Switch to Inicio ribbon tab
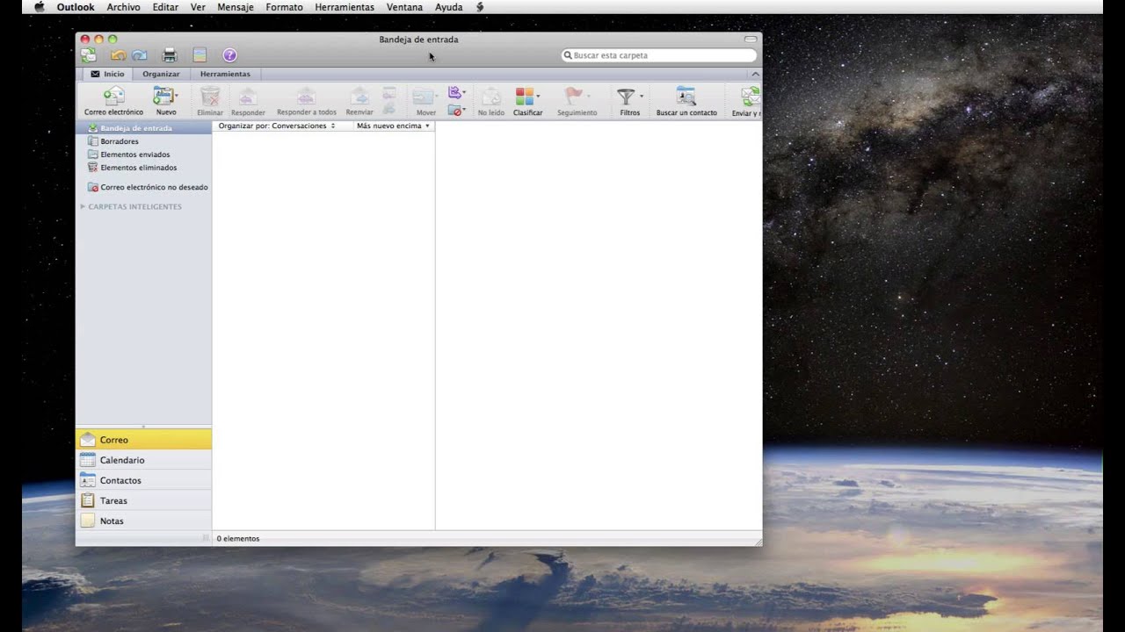Image resolution: width=1125 pixels, height=632 pixels. tap(108, 74)
